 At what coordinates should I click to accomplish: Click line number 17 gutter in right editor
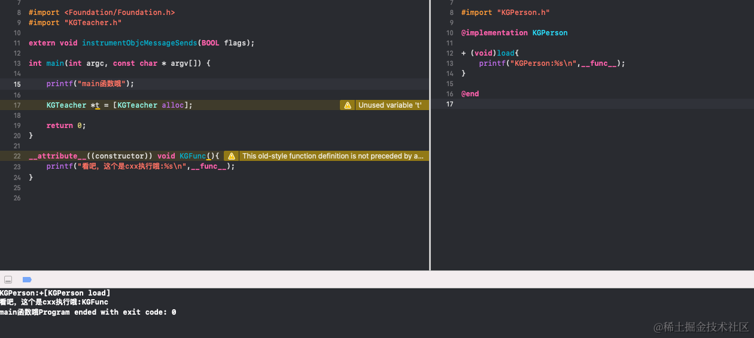click(449, 104)
